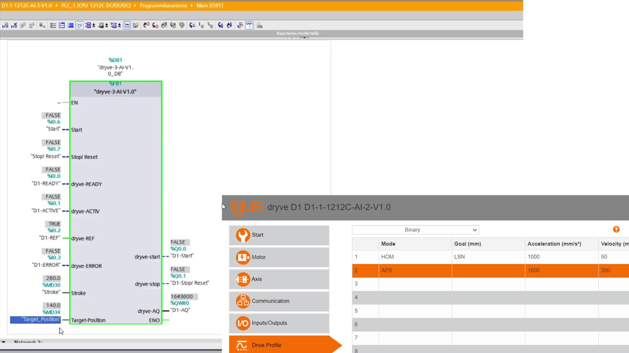This screenshot has width=629, height=353.
Task: Click the 16#3600 monitored output value
Action: (x=183, y=296)
